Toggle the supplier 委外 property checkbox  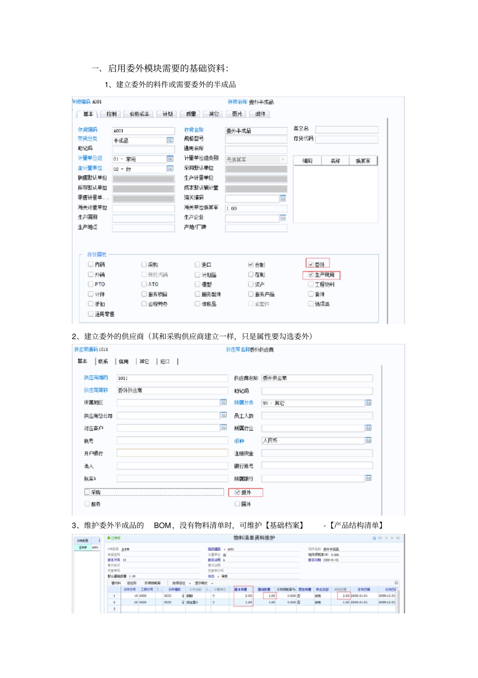pyautogui.click(x=237, y=492)
